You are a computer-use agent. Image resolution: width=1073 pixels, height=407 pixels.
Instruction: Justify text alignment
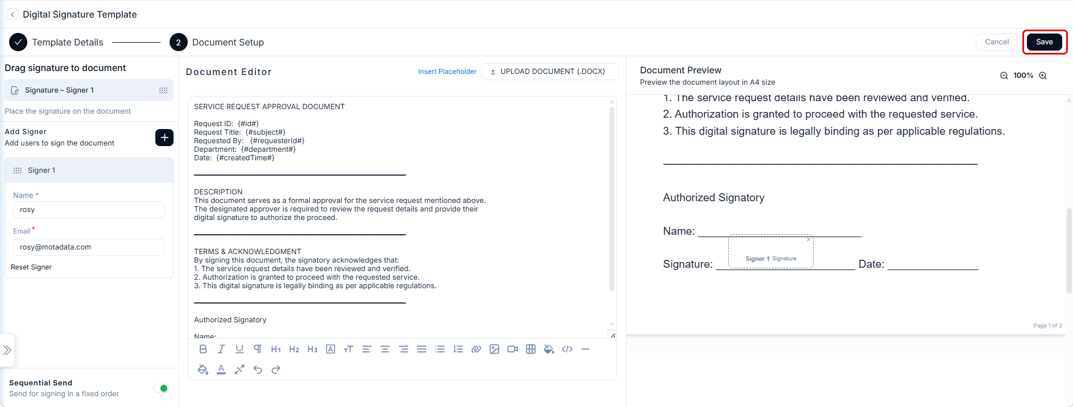pyautogui.click(x=422, y=349)
